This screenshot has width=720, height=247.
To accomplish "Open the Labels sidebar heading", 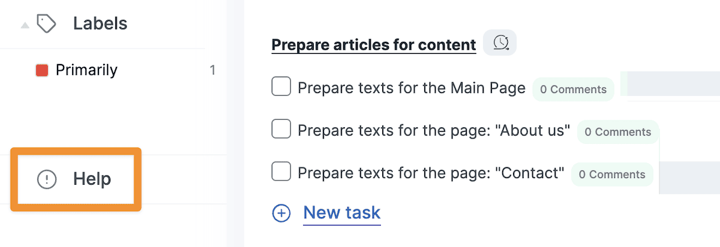I will 100,23.
